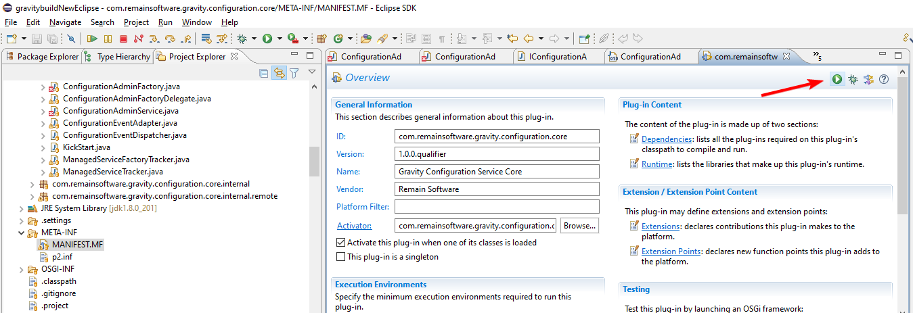The image size is (913, 313).
Task: Click the plug-in ID input field
Action: click(x=497, y=137)
